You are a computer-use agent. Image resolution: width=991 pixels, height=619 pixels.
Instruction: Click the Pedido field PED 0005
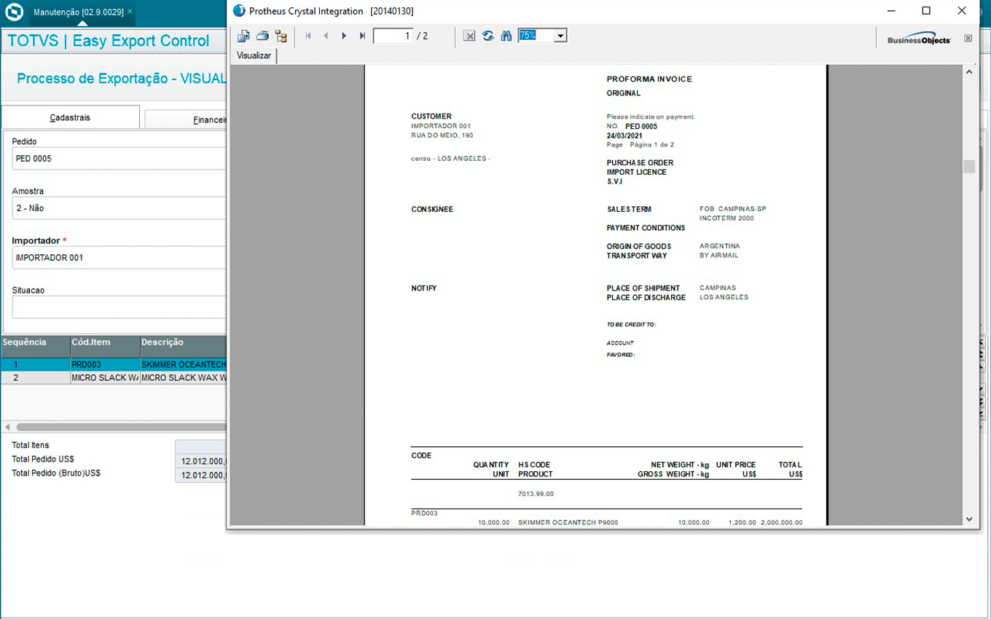tap(117, 159)
